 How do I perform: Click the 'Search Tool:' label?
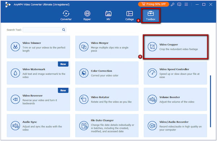[14, 30]
